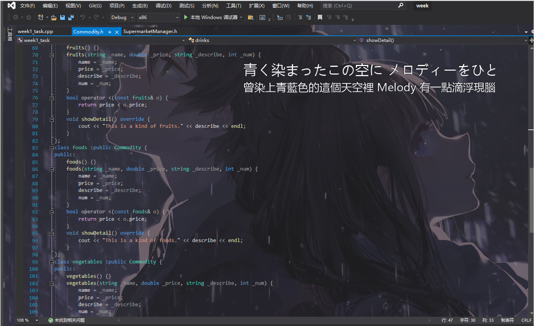This screenshot has height=326, width=534.
Task: Open the showDetail() member dropdown
Action: tap(443, 40)
